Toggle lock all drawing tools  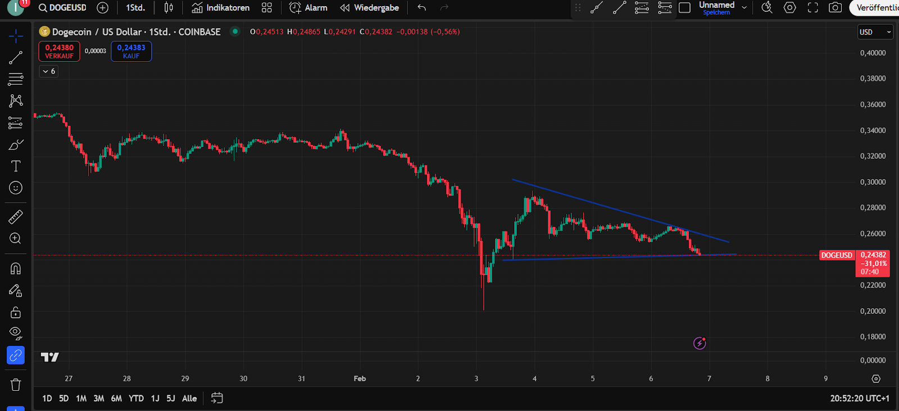click(x=15, y=312)
